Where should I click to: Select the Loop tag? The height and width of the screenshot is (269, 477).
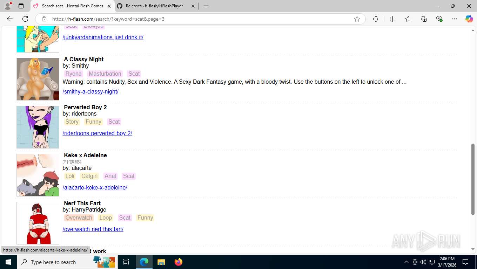tap(106, 218)
